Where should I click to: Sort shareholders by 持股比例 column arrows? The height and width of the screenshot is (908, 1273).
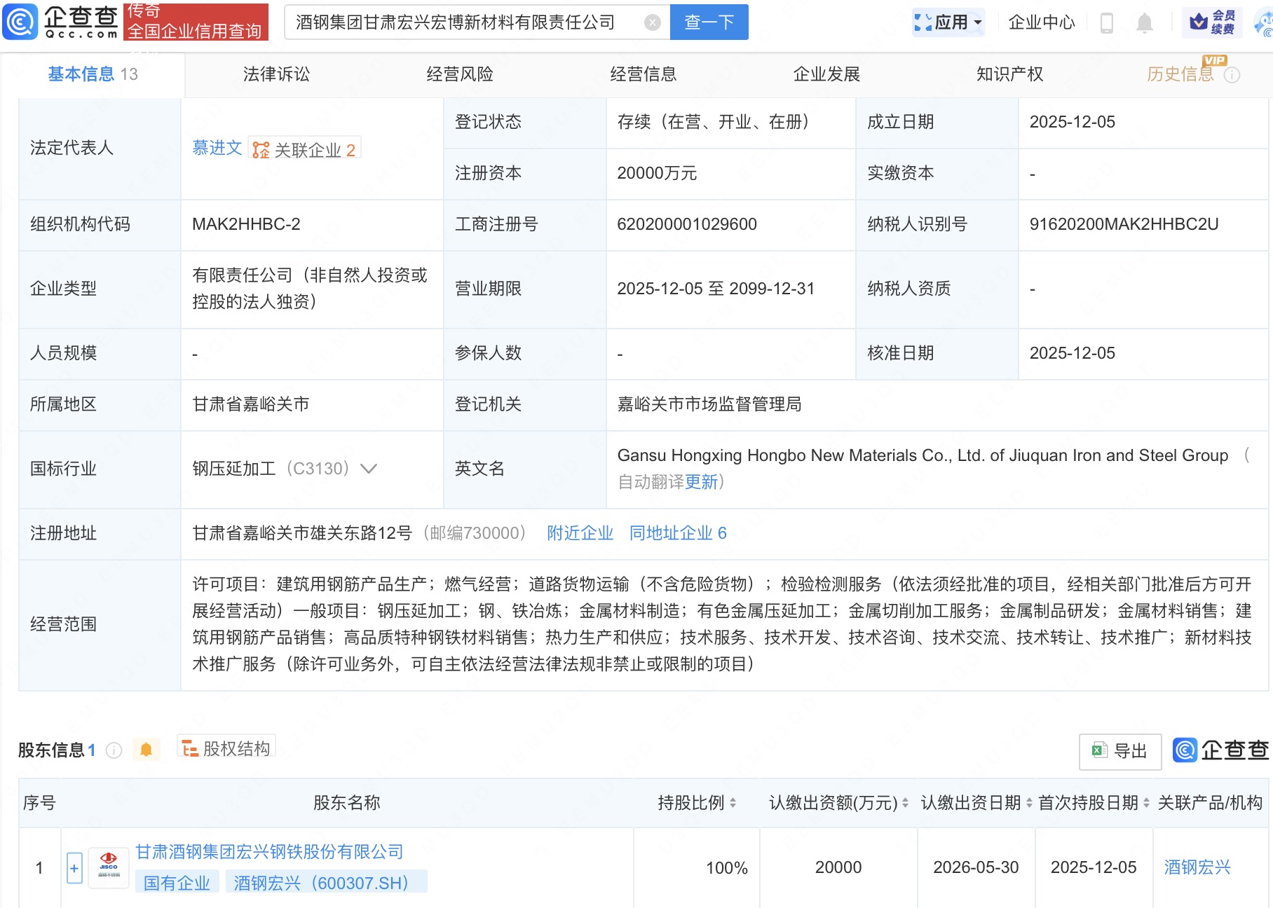coord(733,804)
